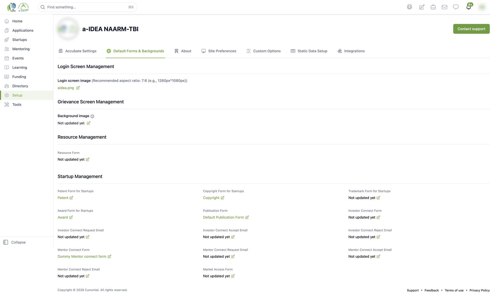The image size is (490, 294).
Task: Edit the Patent Form for Startups
Action: point(71,198)
